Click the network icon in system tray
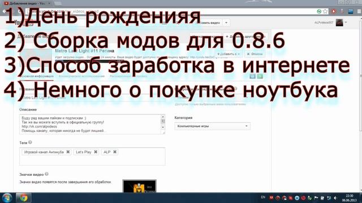The width and height of the screenshot is (362, 203). click(329, 198)
